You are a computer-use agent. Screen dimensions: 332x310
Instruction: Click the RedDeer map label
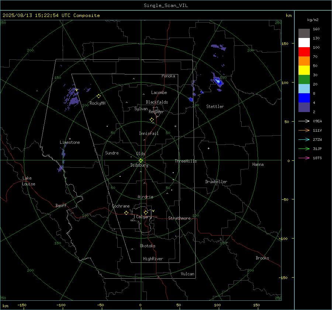click(156, 112)
